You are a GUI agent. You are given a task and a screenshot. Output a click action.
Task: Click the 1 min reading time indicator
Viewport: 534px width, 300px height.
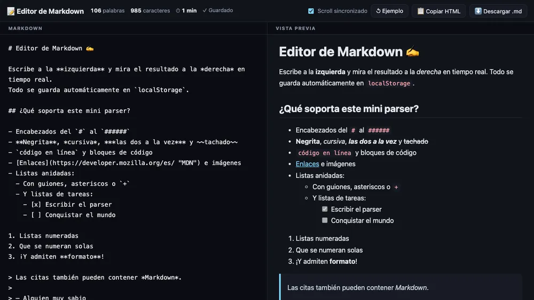click(x=186, y=11)
